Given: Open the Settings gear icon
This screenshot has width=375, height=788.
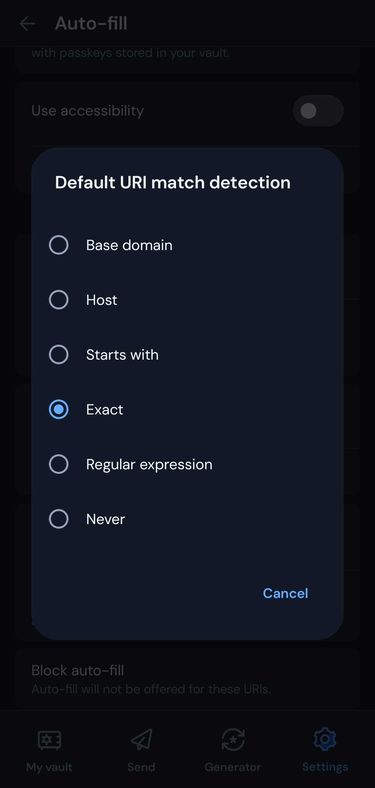Looking at the screenshot, I should tap(325, 739).
